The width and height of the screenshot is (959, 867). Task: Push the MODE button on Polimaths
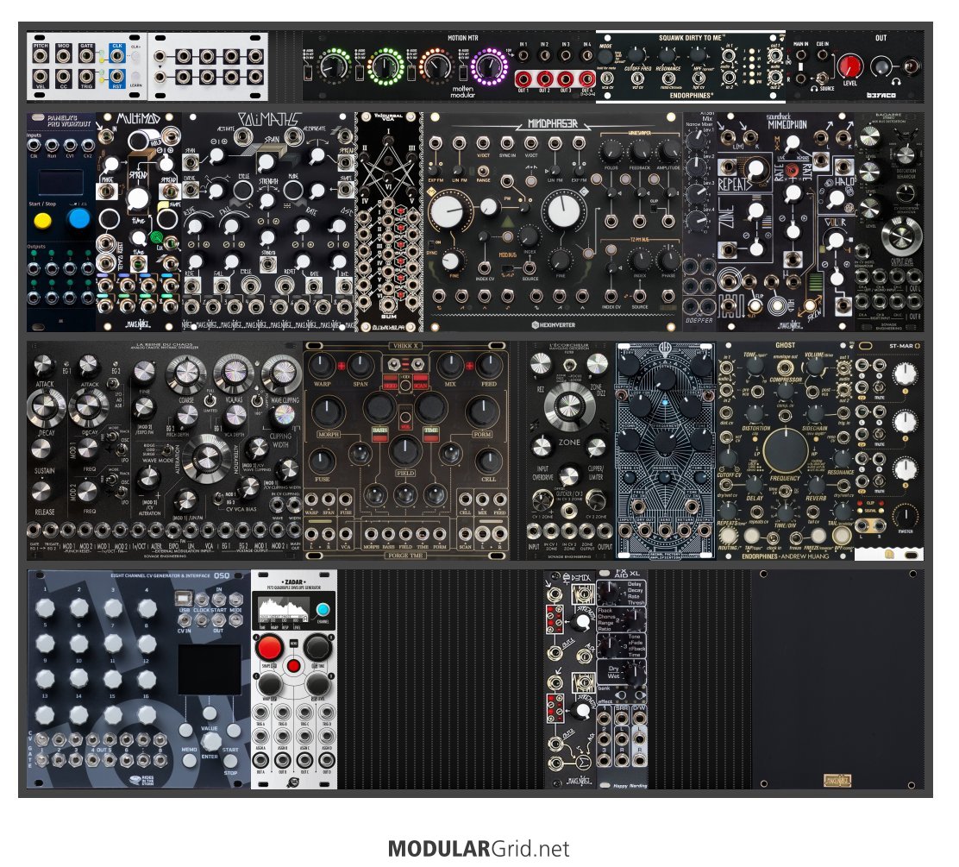[293, 191]
